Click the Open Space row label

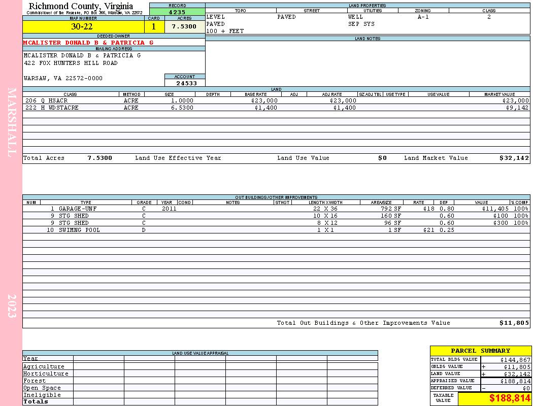(x=42, y=388)
